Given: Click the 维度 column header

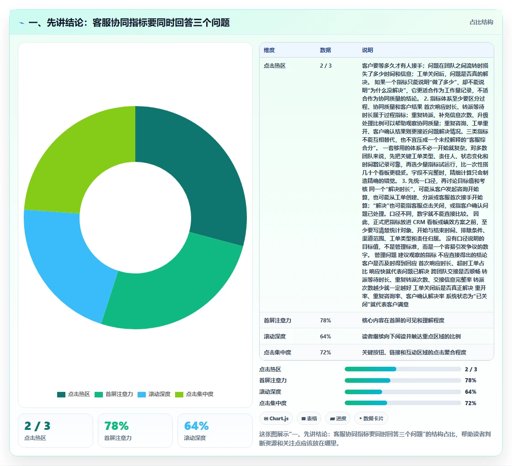Looking at the screenshot, I should (269, 50).
